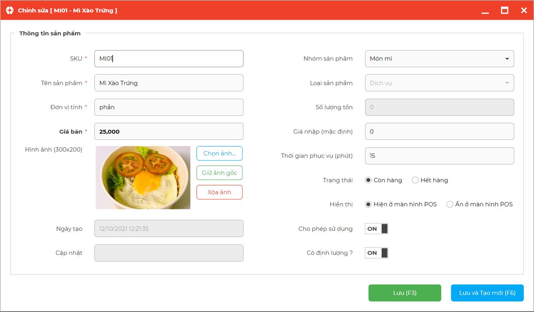Toggle the Cho phép sử dụng switch
Screen dimensions: 534x312
(x=376, y=229)
